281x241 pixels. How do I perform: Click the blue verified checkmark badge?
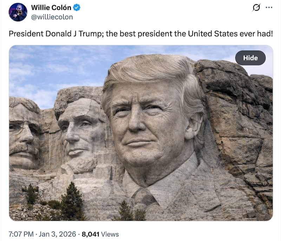click(x=77, y=8)
